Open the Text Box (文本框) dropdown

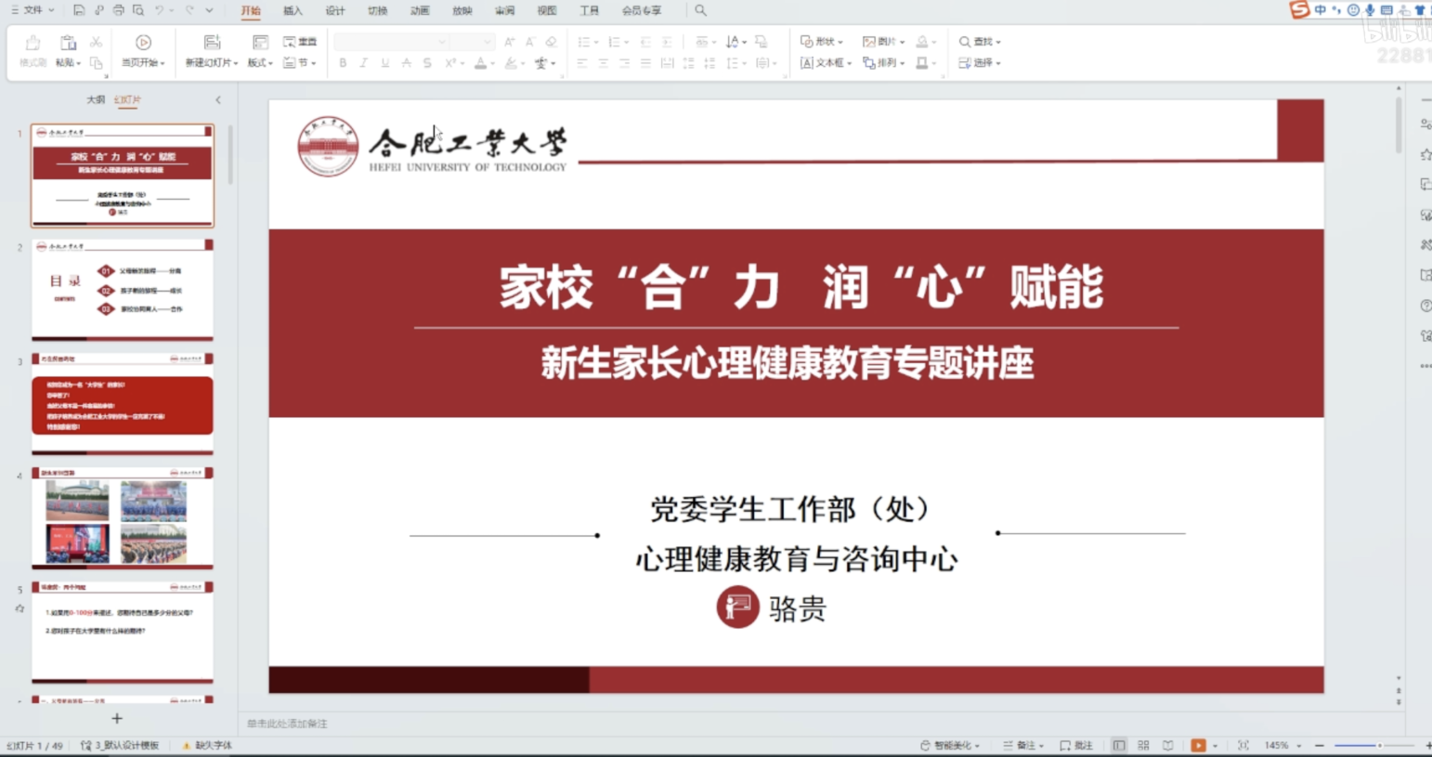[x=826, y=63]
